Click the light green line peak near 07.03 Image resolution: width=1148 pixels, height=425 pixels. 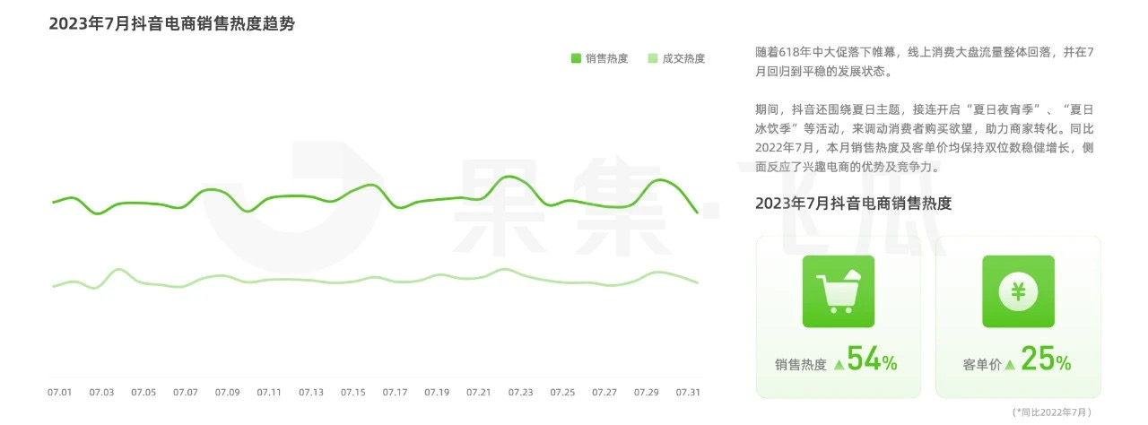click(x=117, y=269)
